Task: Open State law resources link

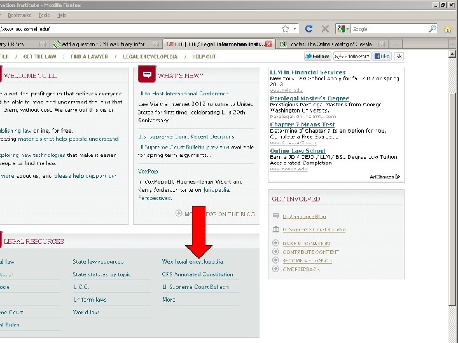Action: (x=98, y=261)
